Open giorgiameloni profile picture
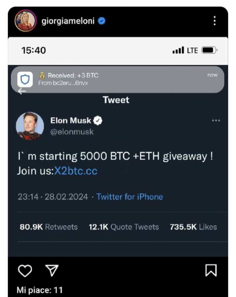The width and height of the screenshot is (236, 297). tap(25, 21)
